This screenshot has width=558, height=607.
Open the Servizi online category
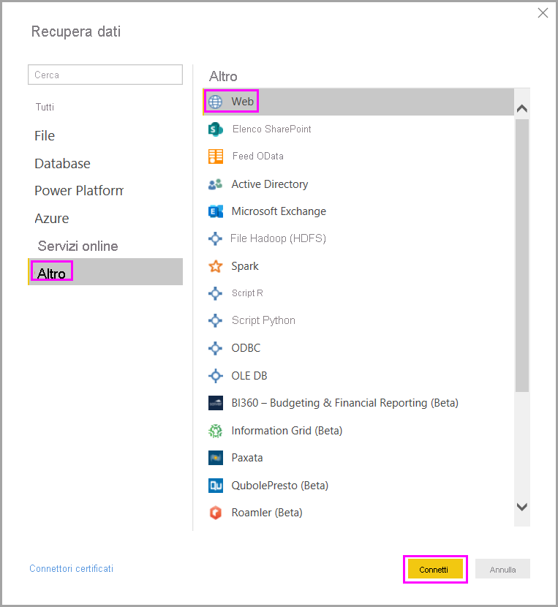coord(78,246)
